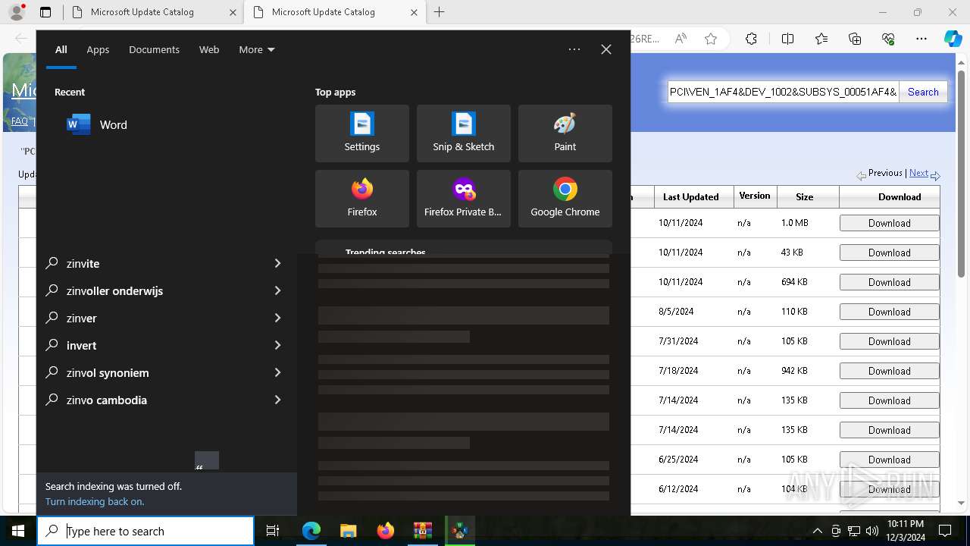The width and height of the screenshot is (970, 546).
Task: Open Edge Collections icon
Action: coord(855,39)
